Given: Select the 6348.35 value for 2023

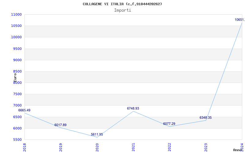Looking at the screenshot, I should pos(205,118).
